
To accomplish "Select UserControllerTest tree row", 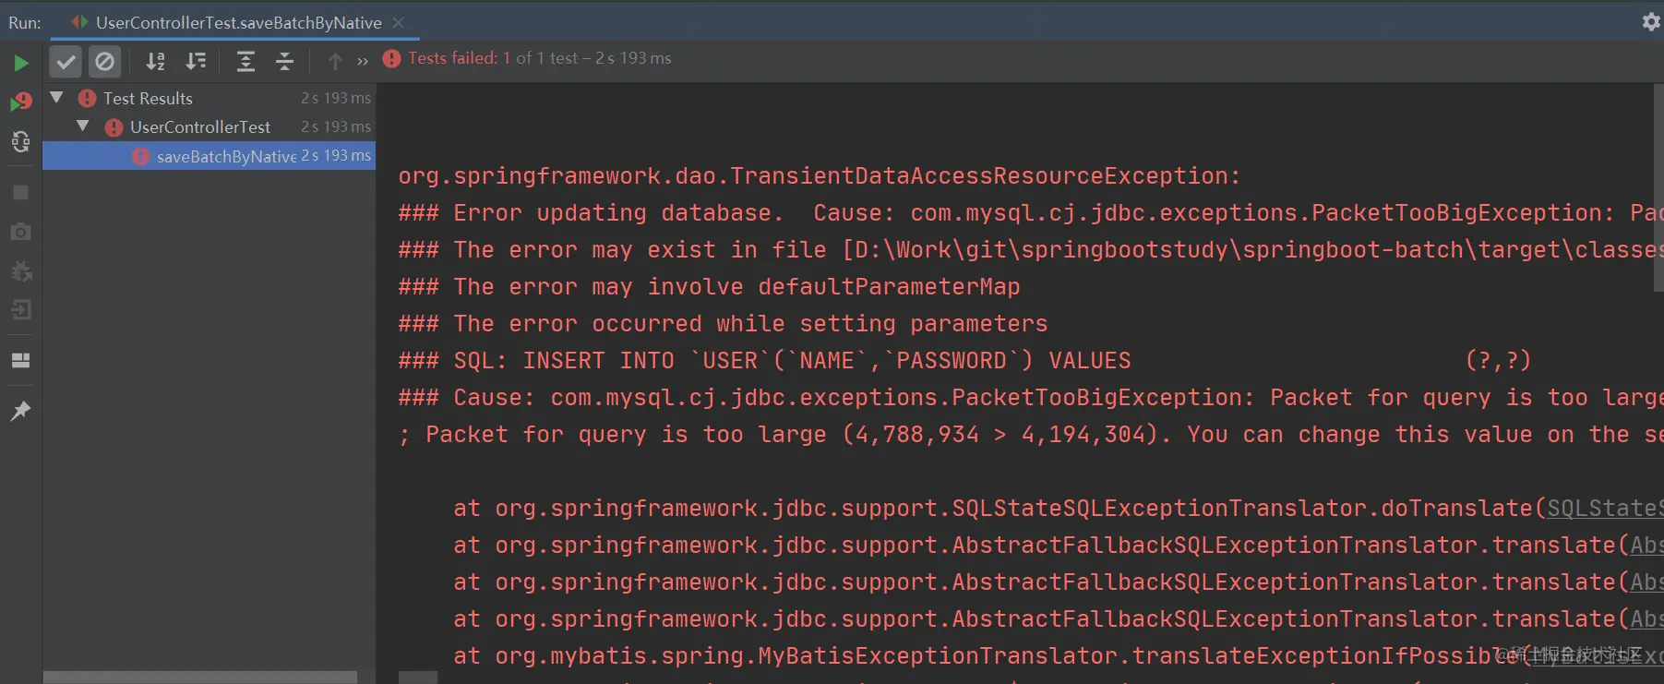I will pyautogui.click(x=209, y=126).
